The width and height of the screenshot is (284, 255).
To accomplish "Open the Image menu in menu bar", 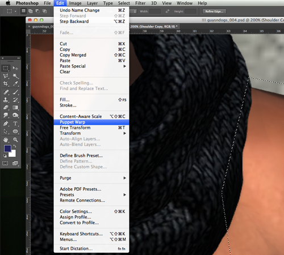I will coord(75,3).
